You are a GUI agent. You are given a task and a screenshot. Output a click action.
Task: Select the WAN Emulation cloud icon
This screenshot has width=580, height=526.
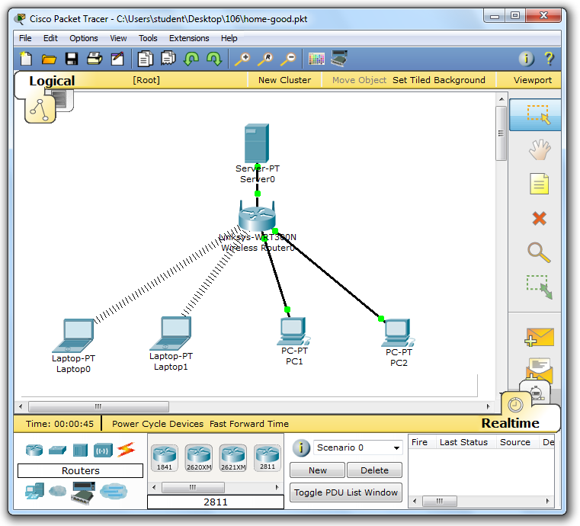pos(57,491)
